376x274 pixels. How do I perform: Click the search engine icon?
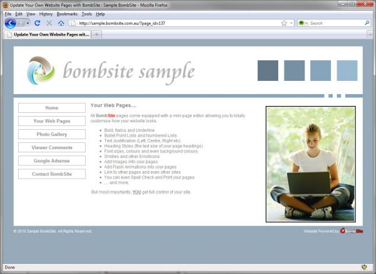301,23
